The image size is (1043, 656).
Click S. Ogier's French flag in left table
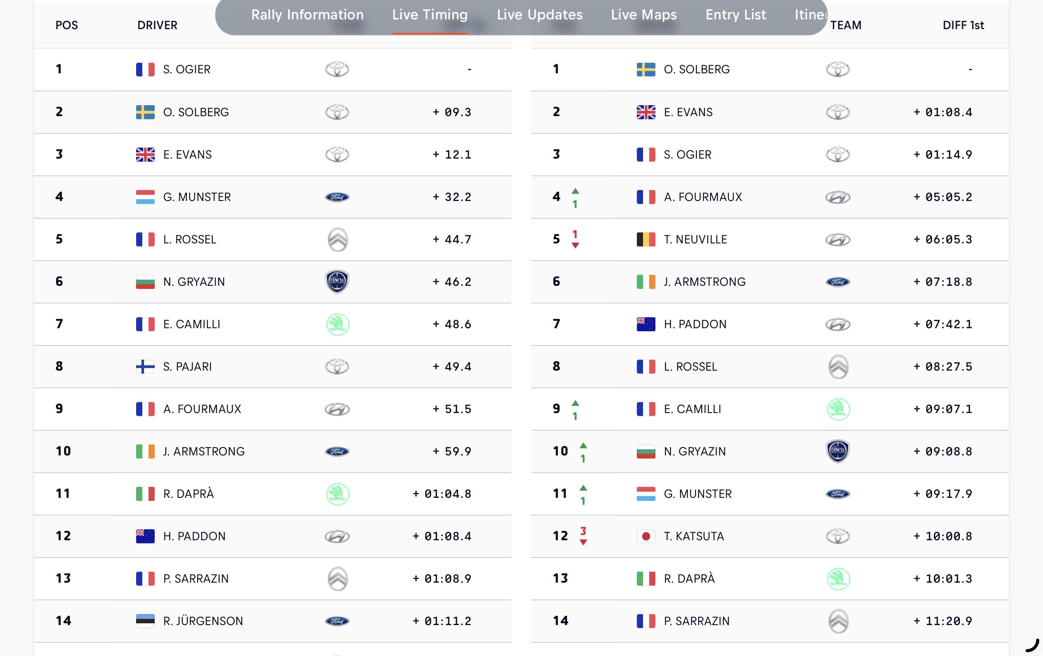click(145, 69)
